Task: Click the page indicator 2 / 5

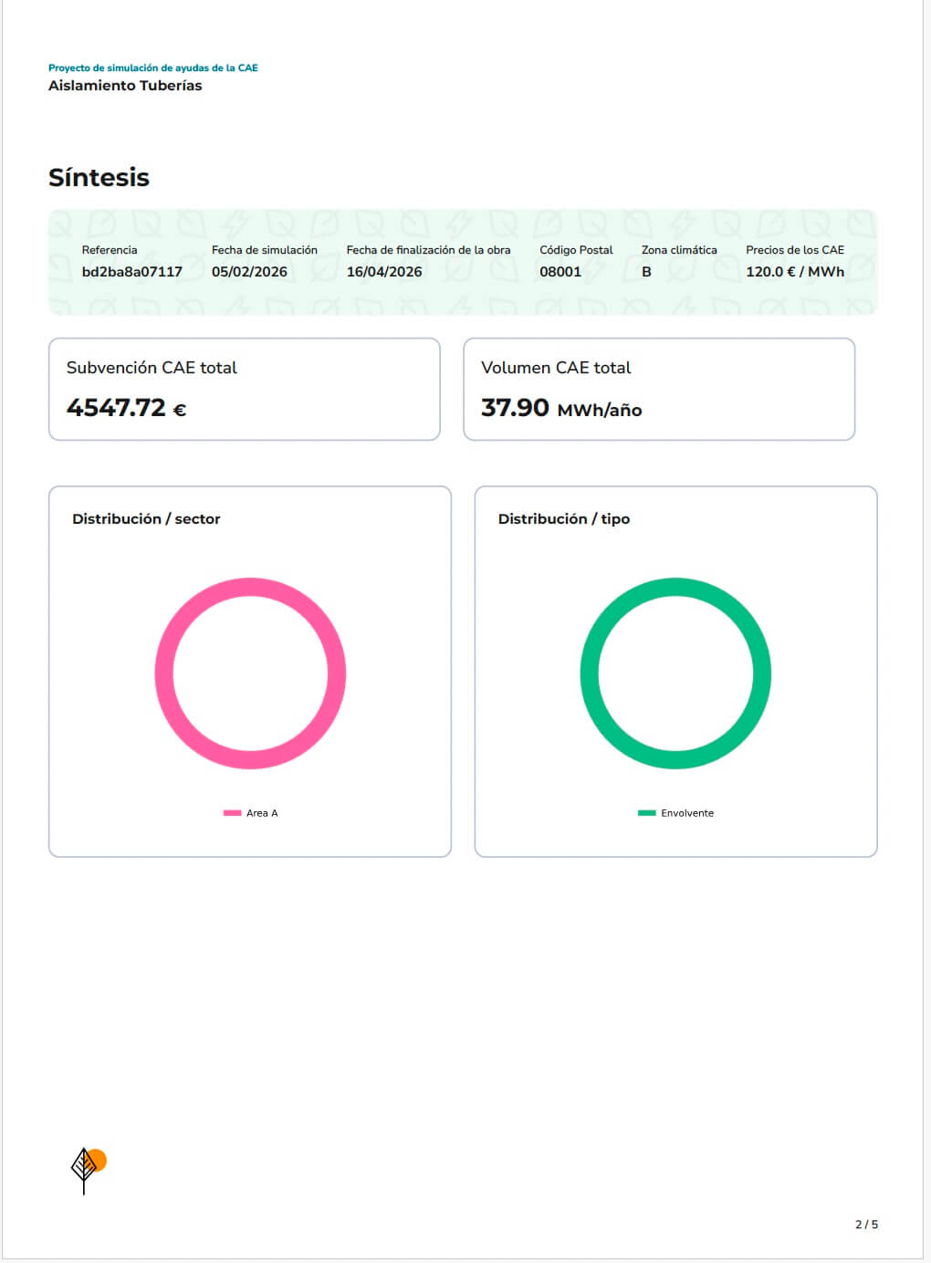Action: pyautogui.click(x=866, y=1225)
